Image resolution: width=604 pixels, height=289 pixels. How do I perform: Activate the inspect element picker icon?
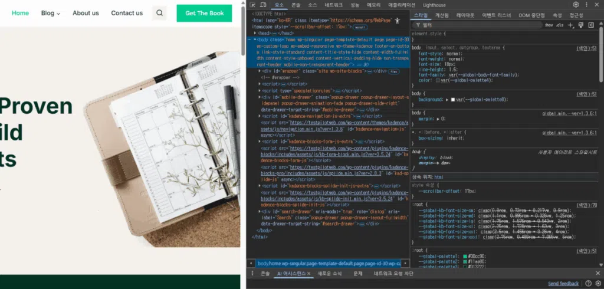(252, 5)
